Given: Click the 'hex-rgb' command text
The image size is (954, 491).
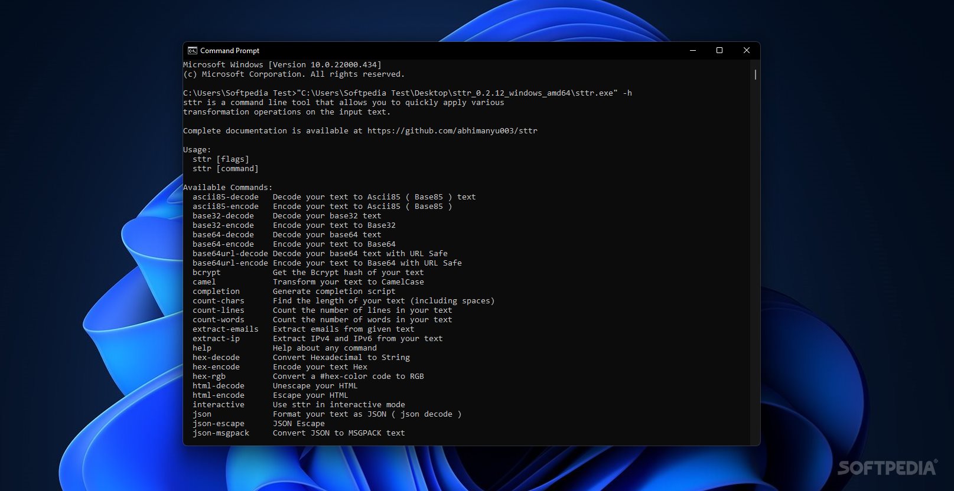Looking at the screenshot, I should pyautogui.click(x=209, y=377).
